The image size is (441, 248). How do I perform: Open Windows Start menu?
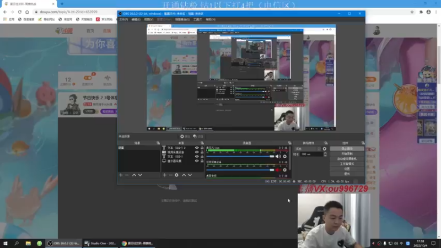tap(6, 243)
